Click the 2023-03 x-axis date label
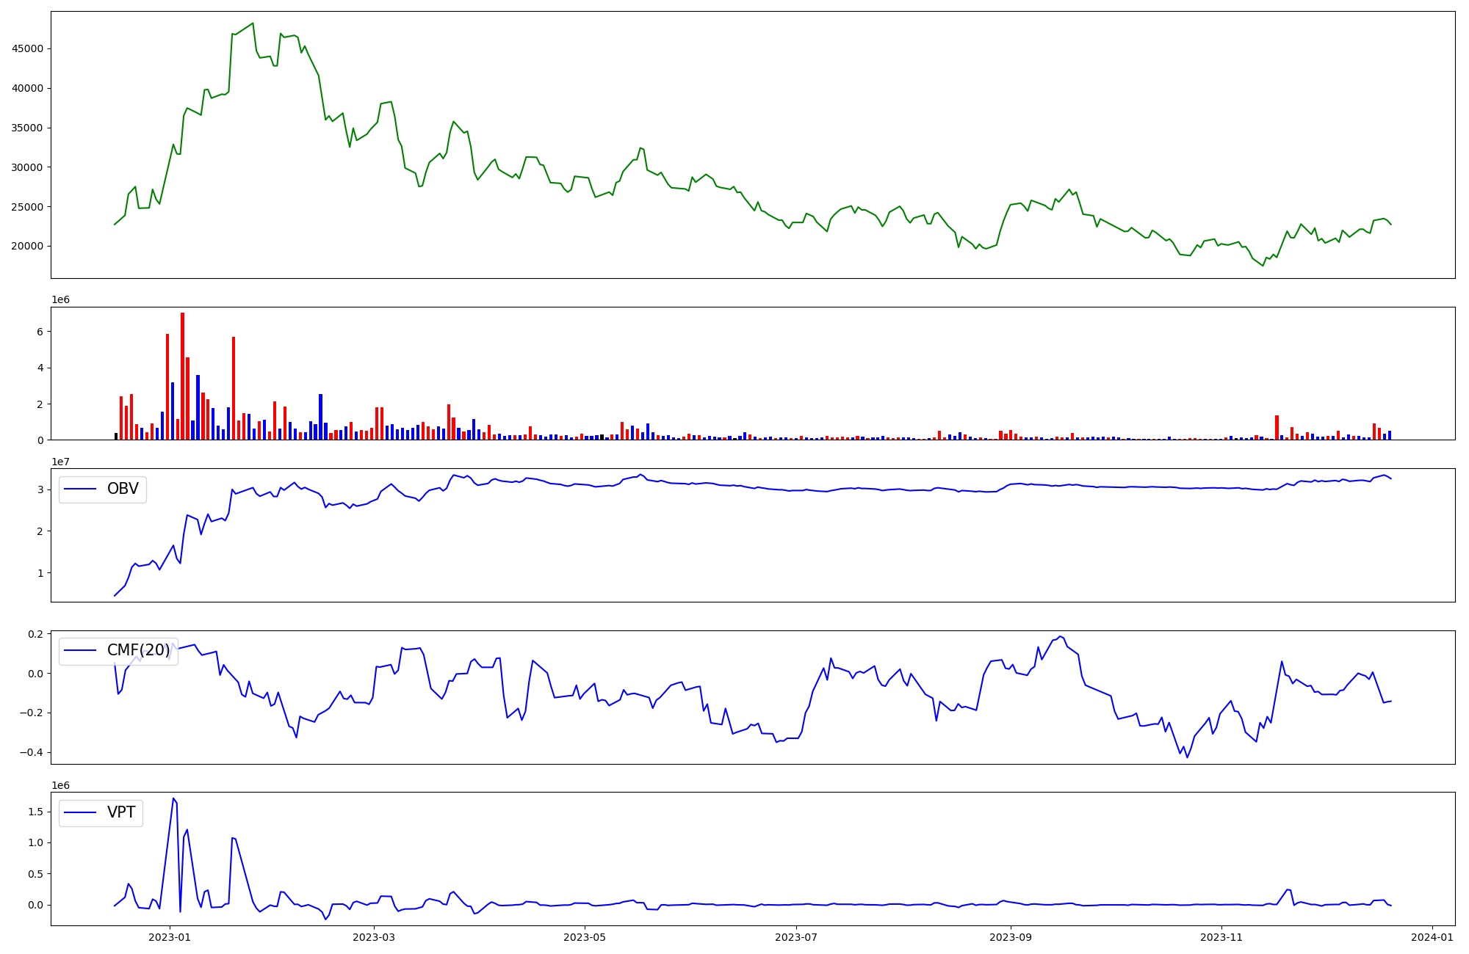Viewport: 1469px width, 954px height. [x=374, y=937]
